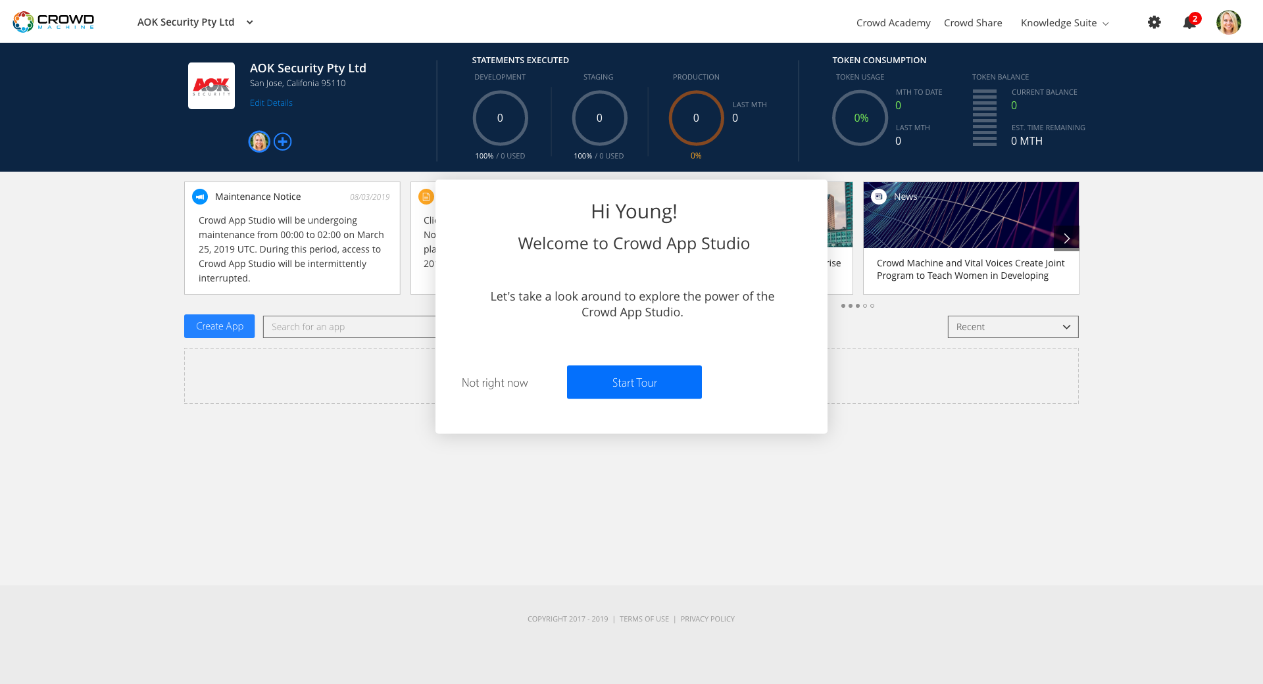Click the Create App button
The image size is (1263, 684).
[x=220, y=326]
